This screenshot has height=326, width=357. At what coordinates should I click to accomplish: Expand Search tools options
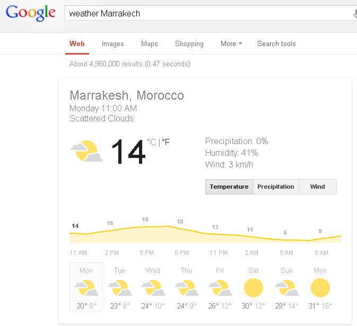[276, 43]
